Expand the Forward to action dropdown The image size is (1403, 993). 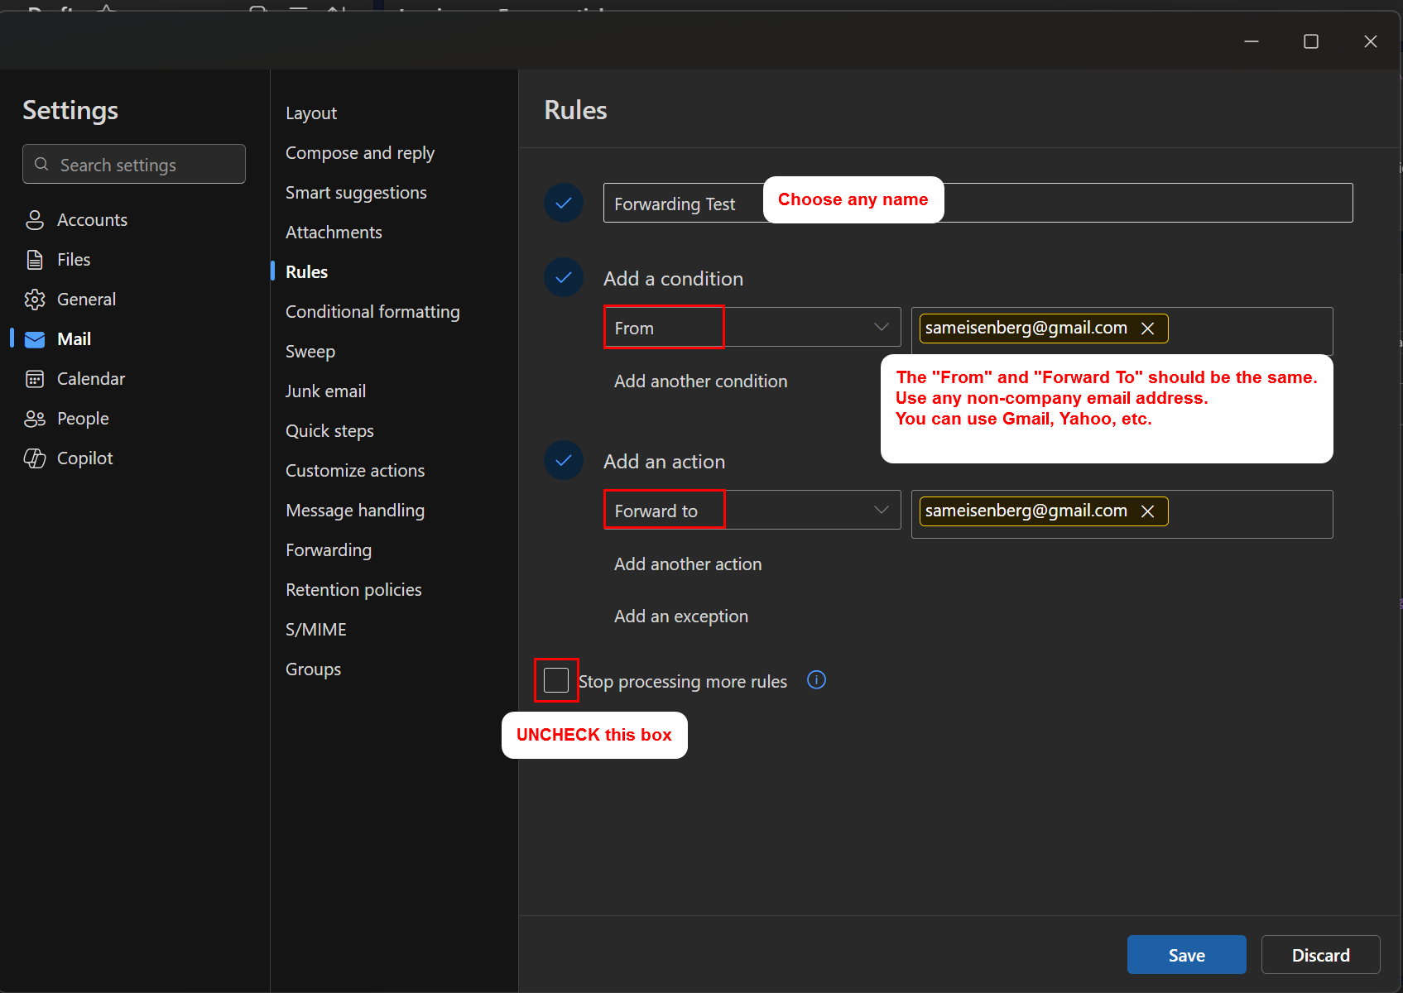(x=881, y=511)
